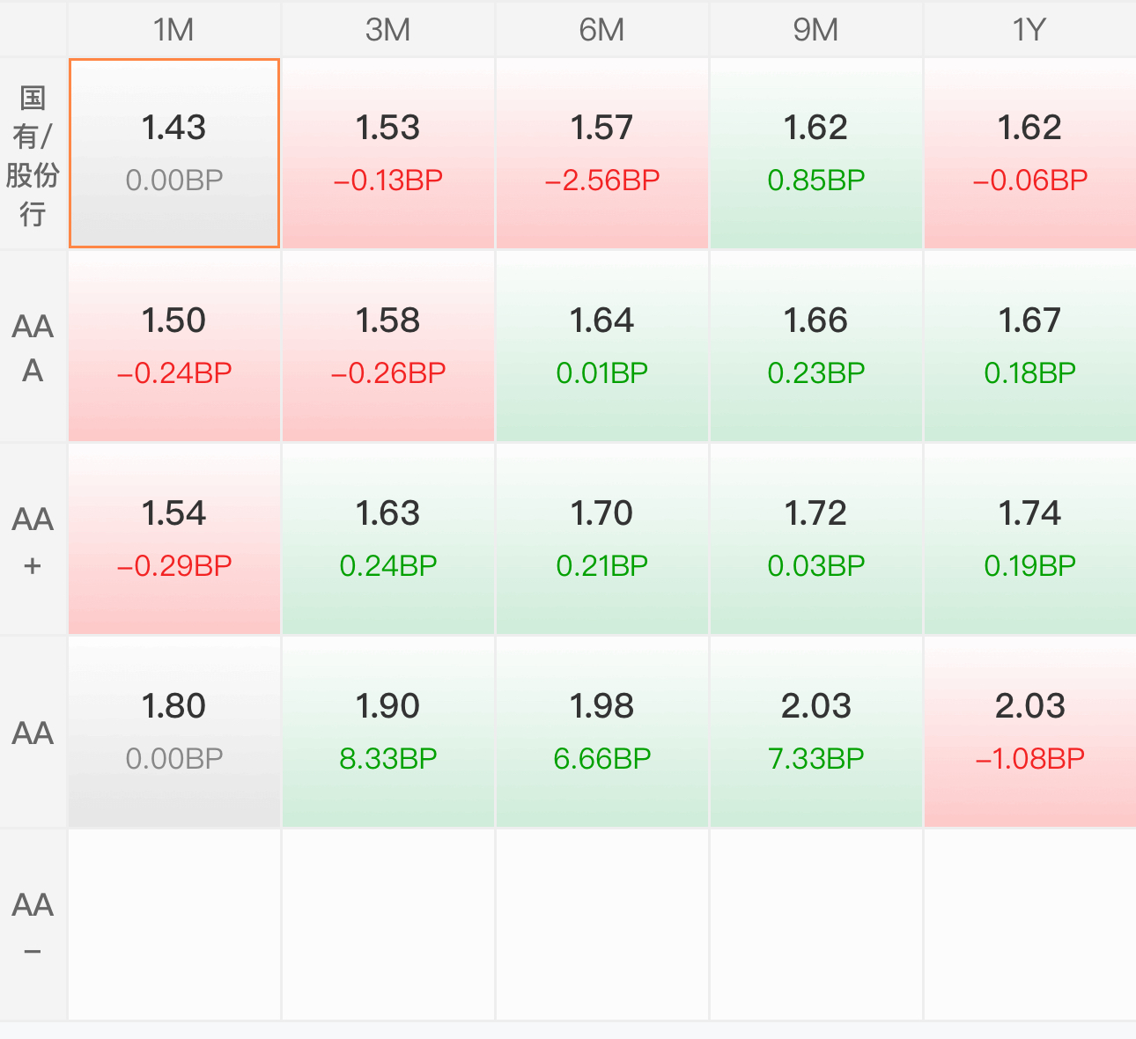Viewport: 1136px width, 1039px height.
Task: Open the highlighted 1.43 0.00BP cell
Action: [174, 154]
